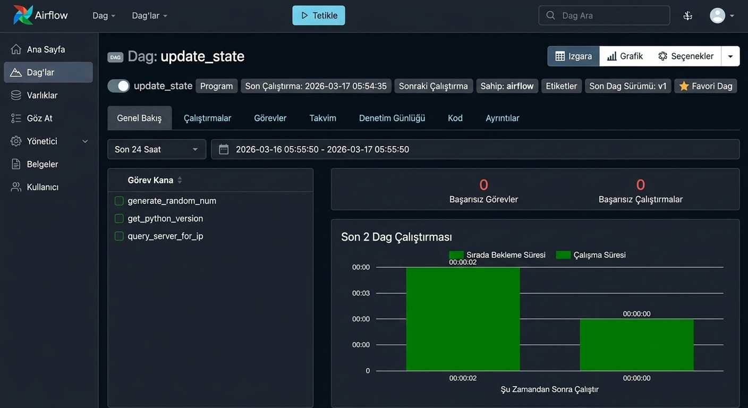Switch to the Genel Bakış tab
748x408 pixels.
(139, 118)
